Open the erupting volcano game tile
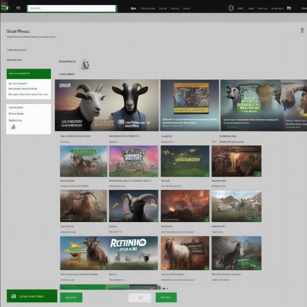Image resolution: width=307 pixels, height=307 pixels. click(x=185, y=206)
